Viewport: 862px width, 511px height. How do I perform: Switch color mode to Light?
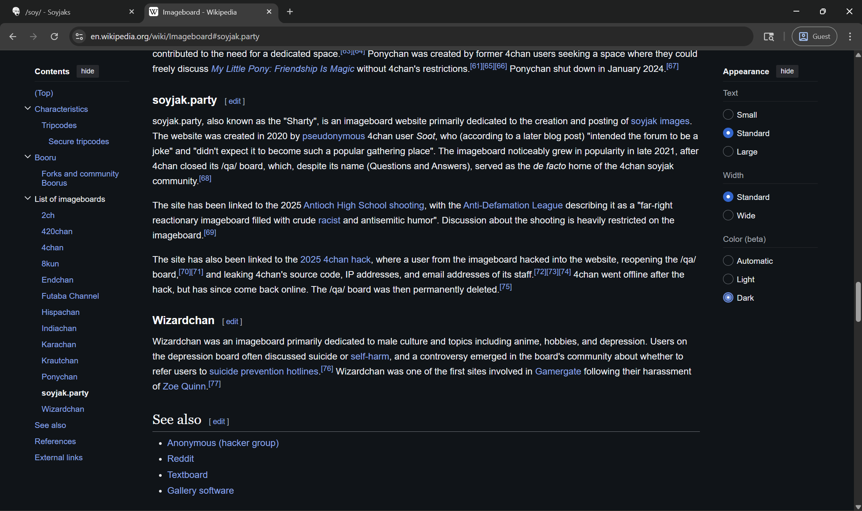728,279
